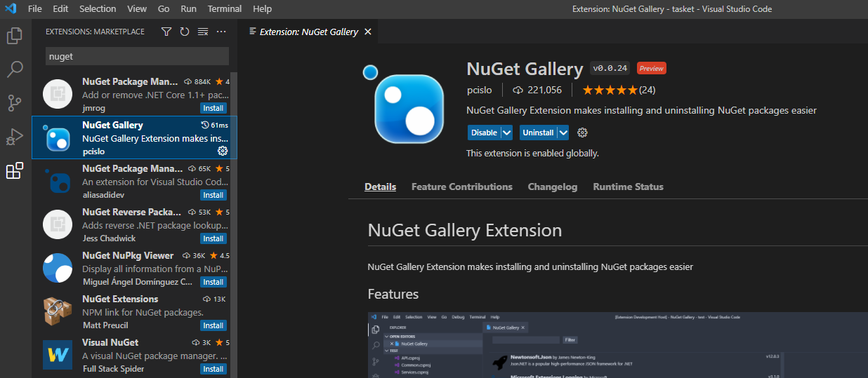Switch to the Feature Contributions tab

pyautogui.click(x=462, y=187)
